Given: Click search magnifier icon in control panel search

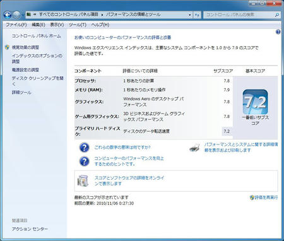Looking at the screenshot, I should pyautogui.click(x=277, y=15).
